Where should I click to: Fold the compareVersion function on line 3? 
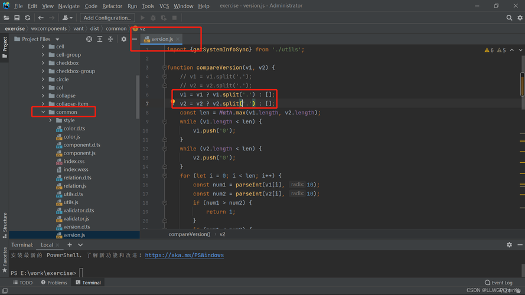(164, 68)
